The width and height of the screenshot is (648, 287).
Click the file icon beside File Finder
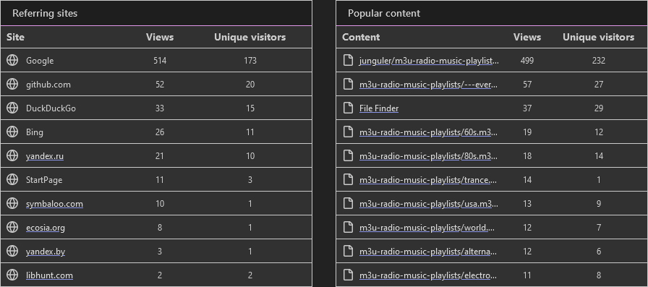pos(349,108)
